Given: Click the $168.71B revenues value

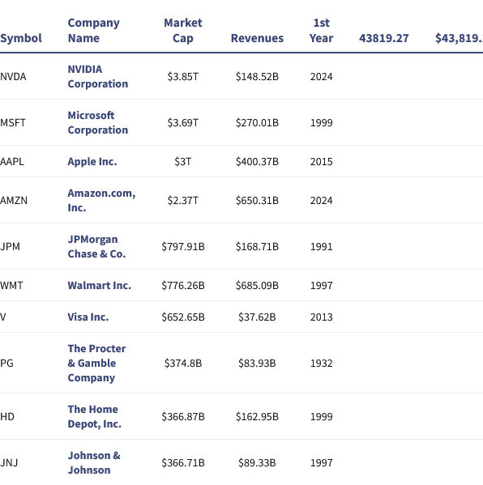Looking at the screenshot, I should pyautogui.click(x=257, y=246).
